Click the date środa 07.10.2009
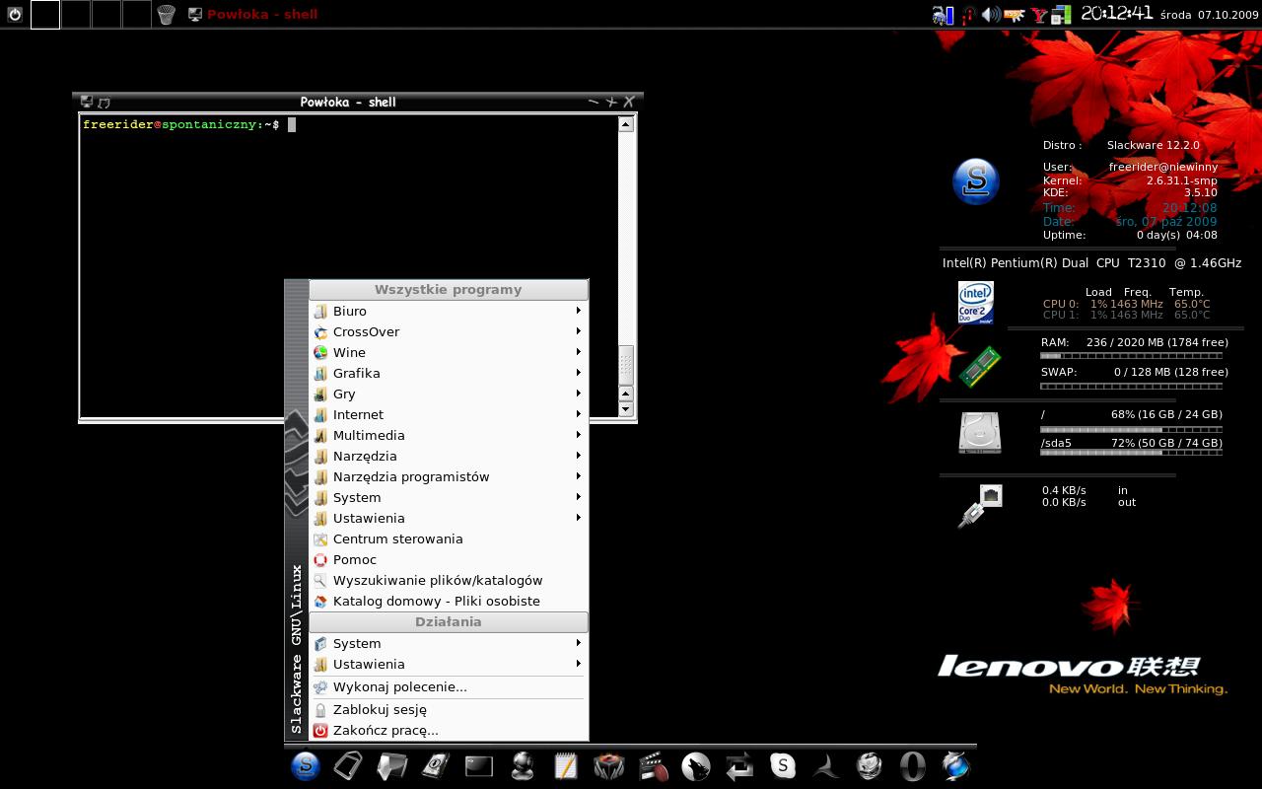Viewport: 1262px width, 789px height. pos(1209,15)
